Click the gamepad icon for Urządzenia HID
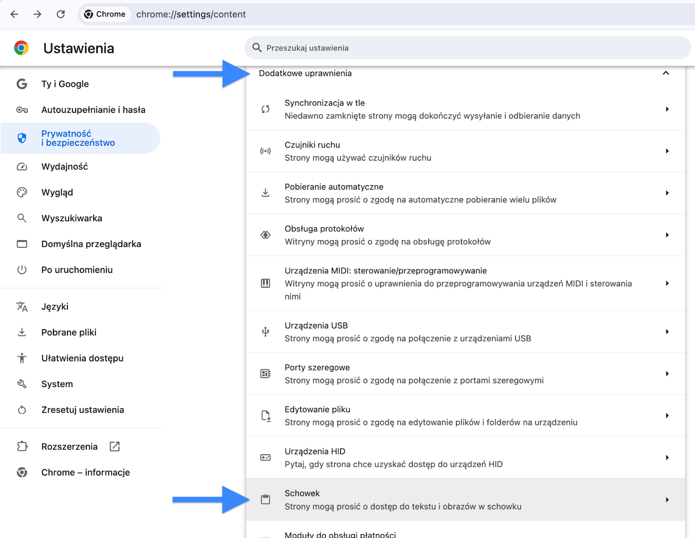The height and width of the screenshot is (538, 695). (265, 457)
